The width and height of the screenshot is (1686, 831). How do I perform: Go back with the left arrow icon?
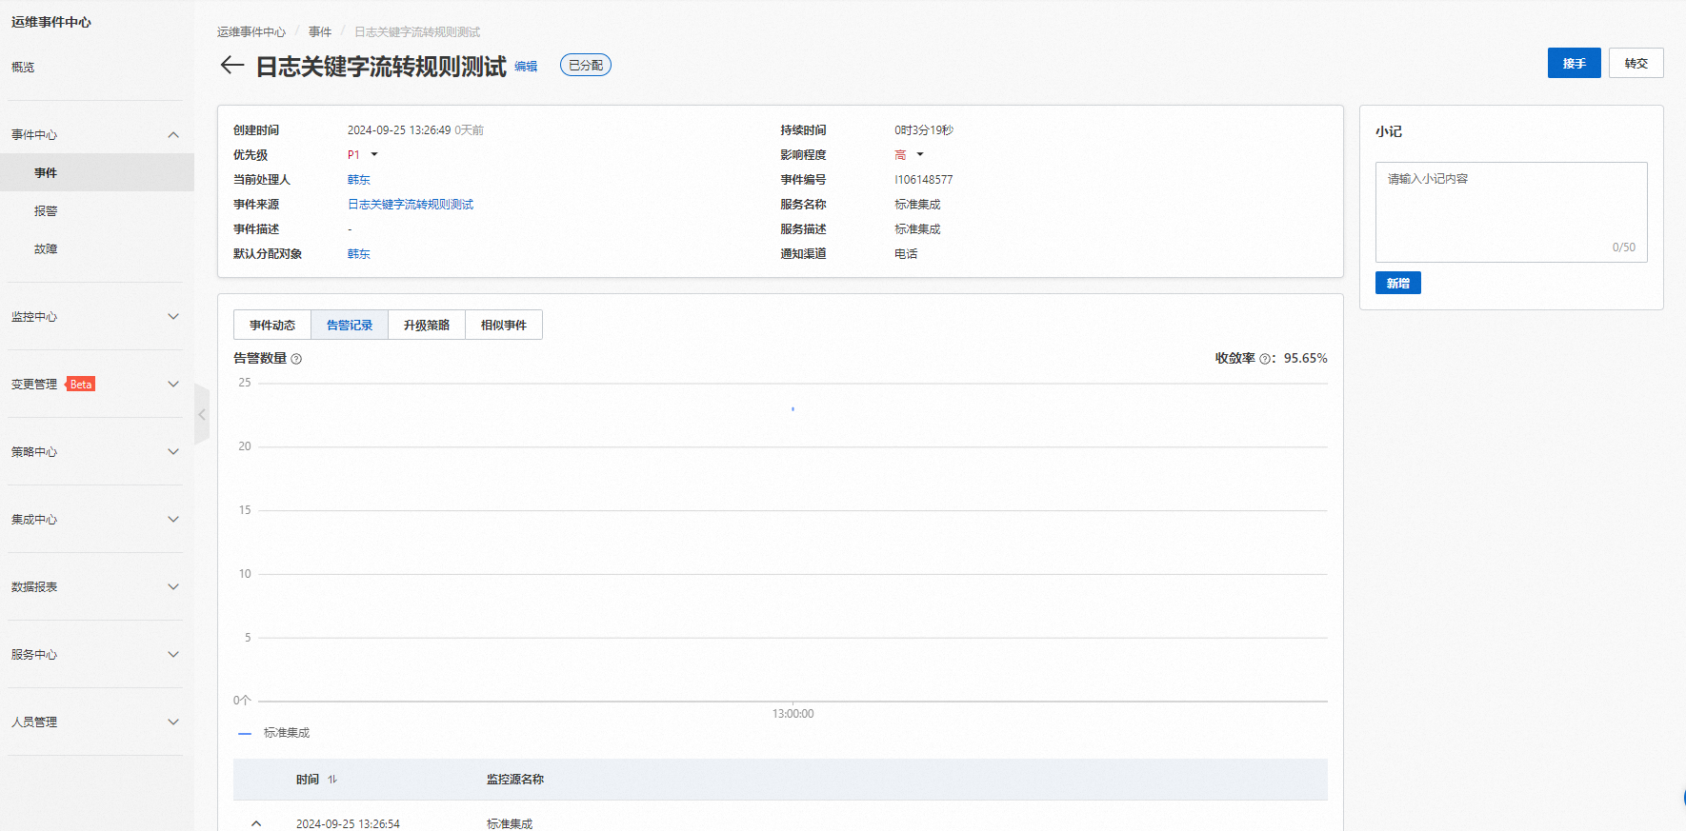pyautogui.click(x=232, y=65)
